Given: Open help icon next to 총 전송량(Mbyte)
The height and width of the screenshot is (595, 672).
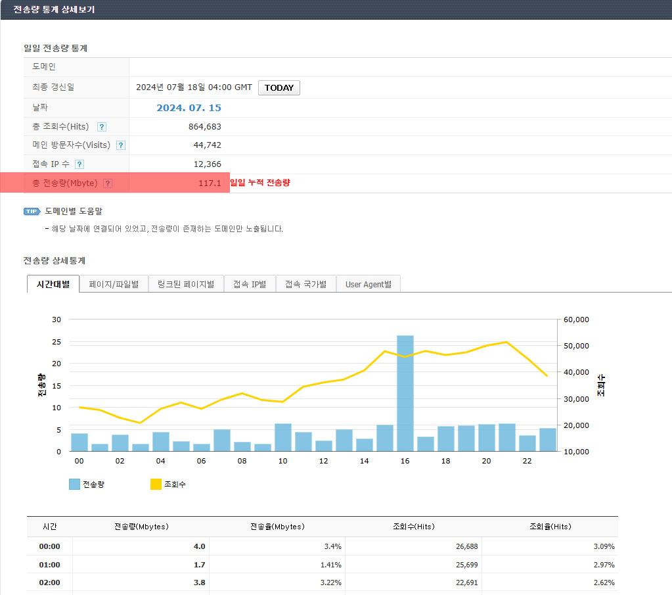Looking at the screenshot, I should coord(108,183).
